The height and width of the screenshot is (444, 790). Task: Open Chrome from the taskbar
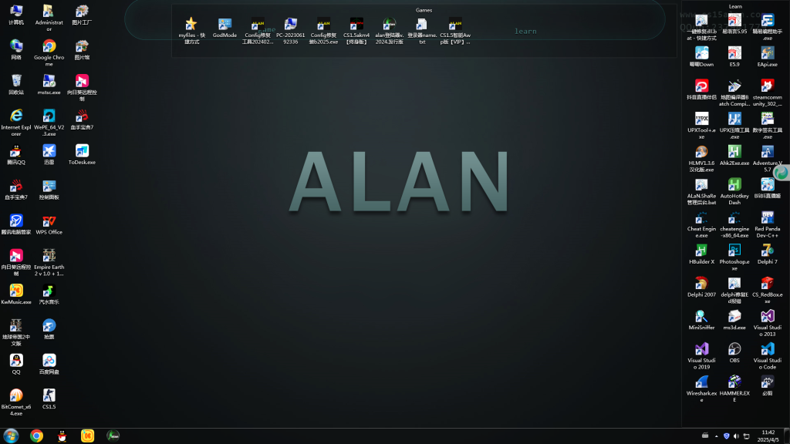tap(36, 436)
